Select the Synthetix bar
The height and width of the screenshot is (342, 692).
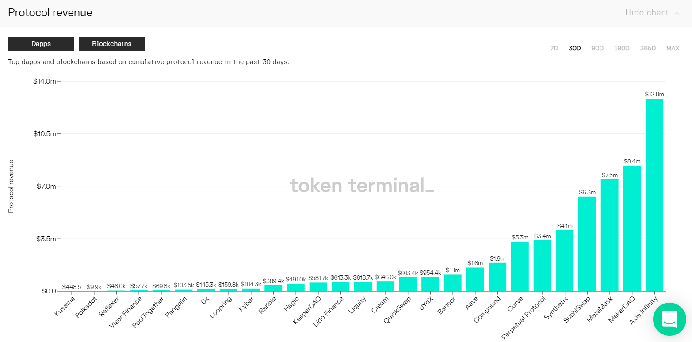tap(565, 260)
